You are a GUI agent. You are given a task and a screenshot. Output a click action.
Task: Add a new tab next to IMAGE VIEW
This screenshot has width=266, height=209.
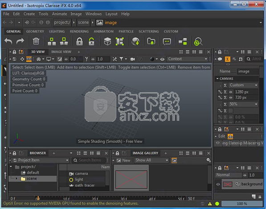click(79, 52)
